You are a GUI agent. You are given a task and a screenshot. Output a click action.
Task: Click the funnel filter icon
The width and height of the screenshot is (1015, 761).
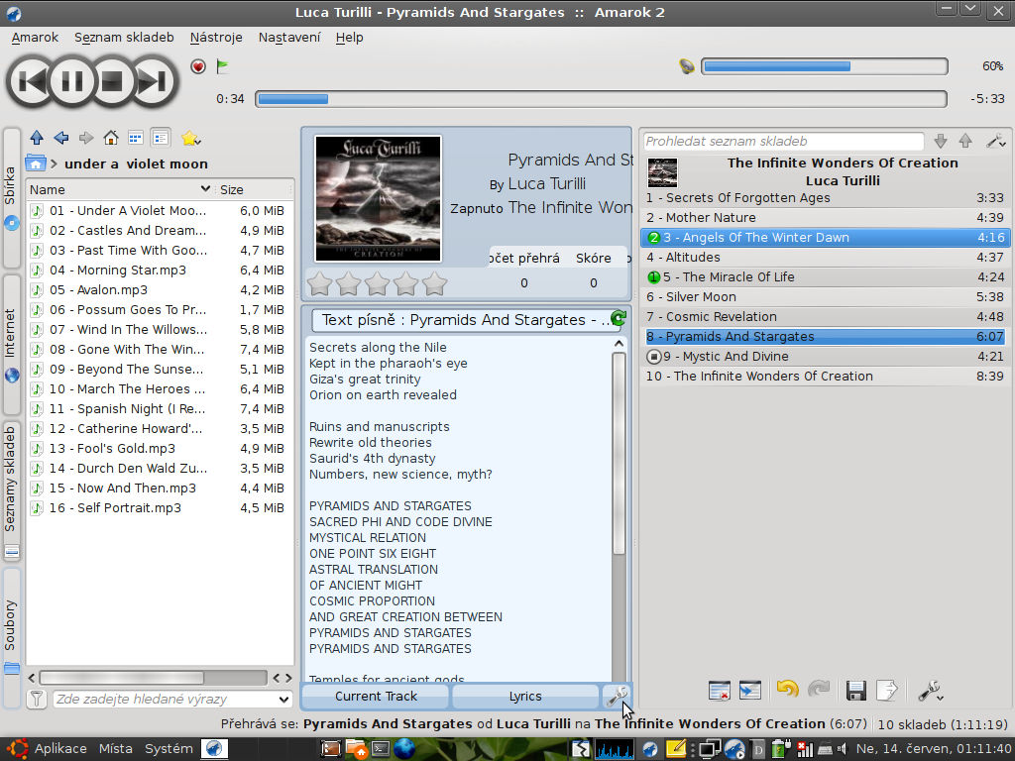[x=37, y=699]
